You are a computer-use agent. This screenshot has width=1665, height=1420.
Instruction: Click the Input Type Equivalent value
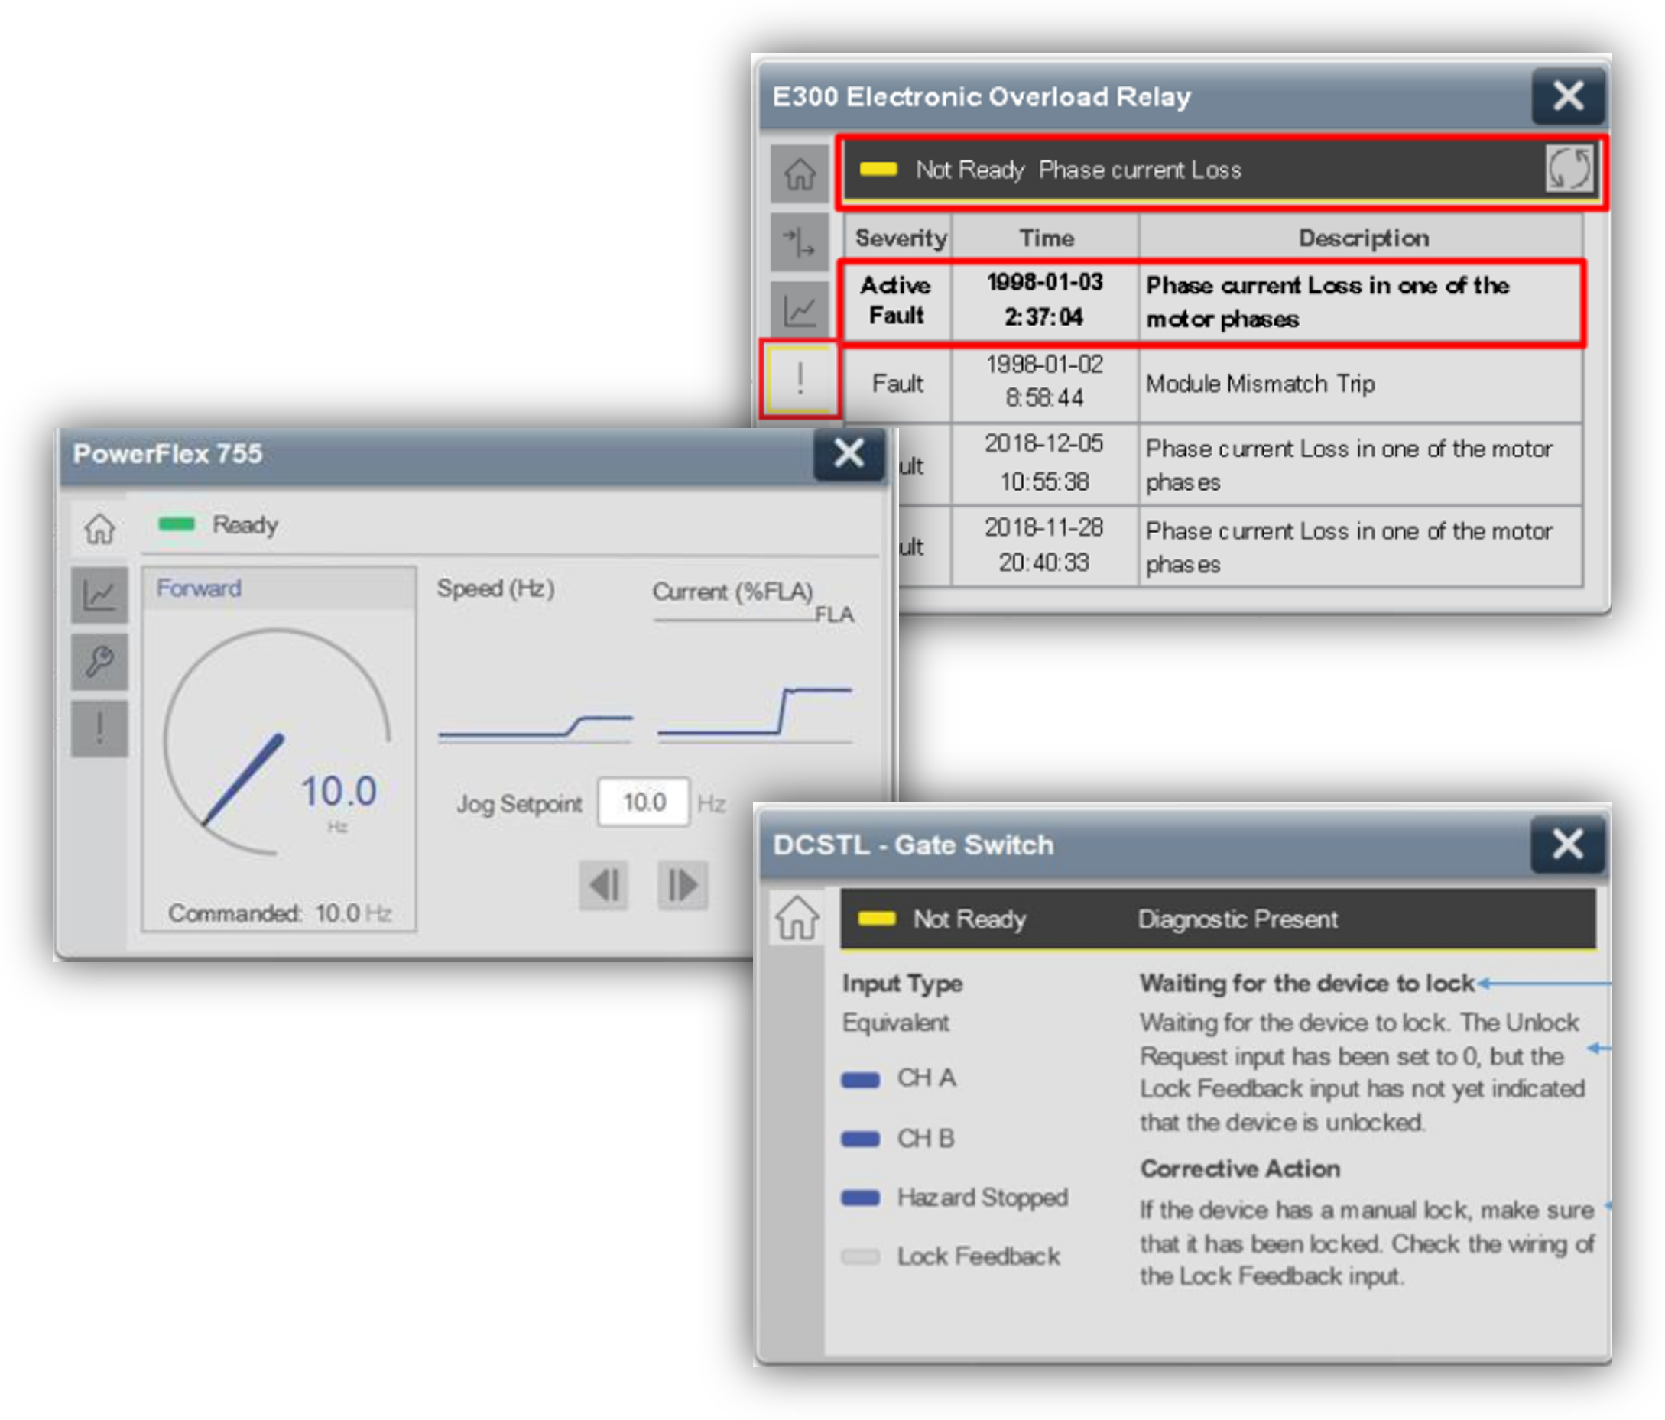point(895,1023)
